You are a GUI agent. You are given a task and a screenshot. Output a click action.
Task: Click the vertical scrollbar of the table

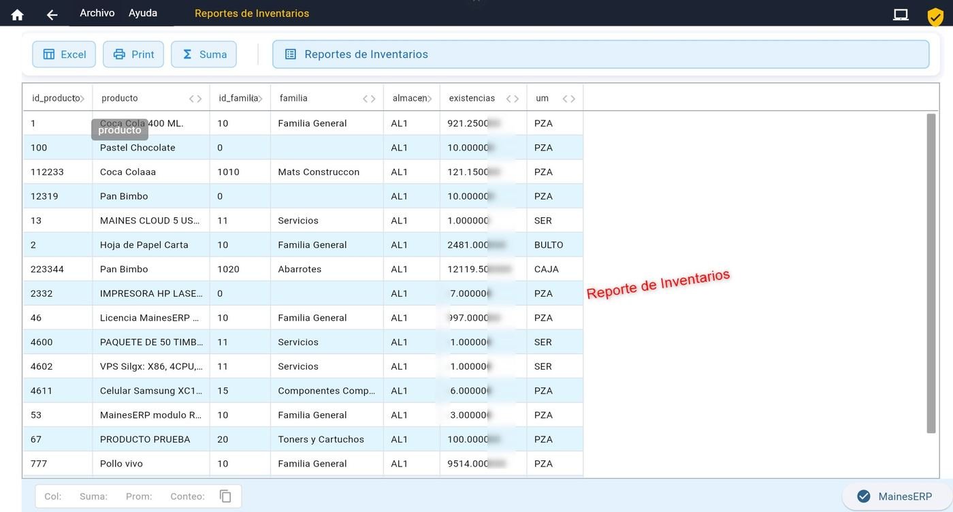click(x=932, y=273)
